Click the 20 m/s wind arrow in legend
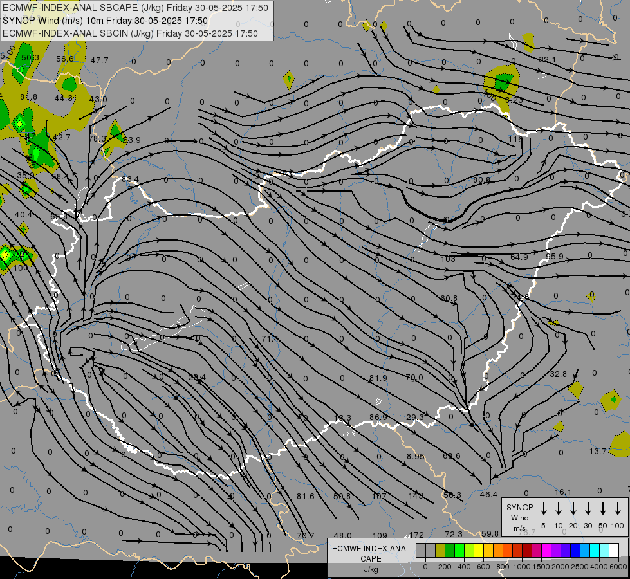The image size is (630, 579). [x=573, y=508]
